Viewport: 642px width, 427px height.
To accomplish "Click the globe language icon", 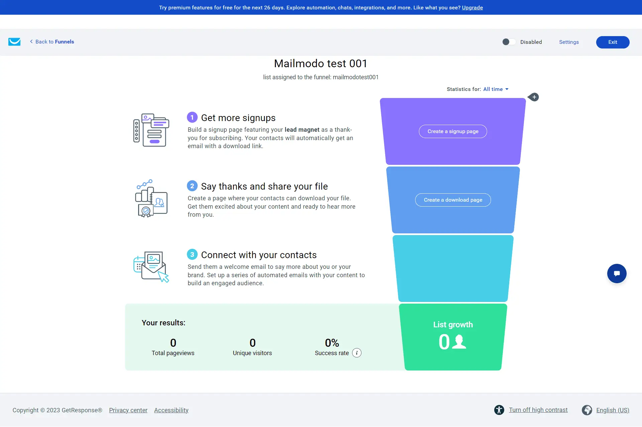I will click(x=587, y=410).
